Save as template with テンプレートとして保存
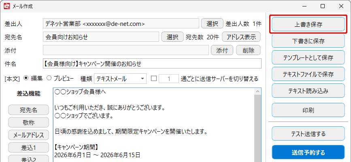Image resolution: width=351 pixels, height=162 pixels. click(308, 58)
